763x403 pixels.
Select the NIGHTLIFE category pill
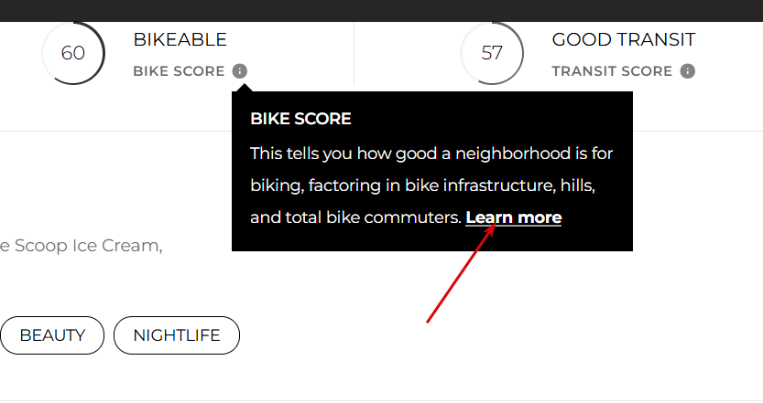177,335
